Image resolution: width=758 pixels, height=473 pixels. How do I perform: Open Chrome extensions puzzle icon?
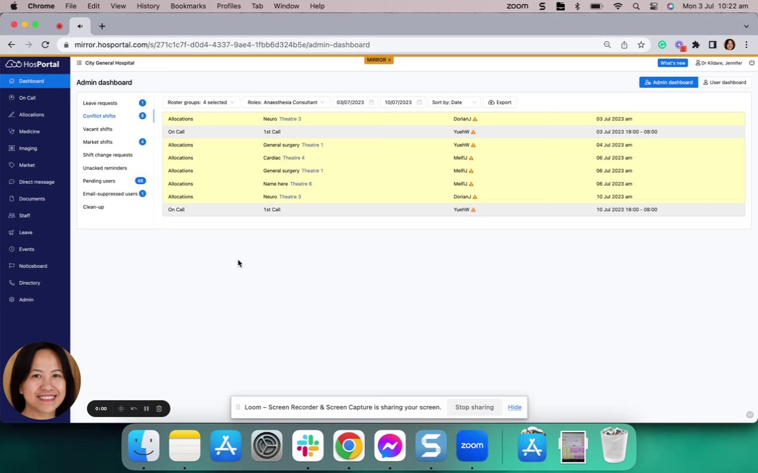[695, 45]
